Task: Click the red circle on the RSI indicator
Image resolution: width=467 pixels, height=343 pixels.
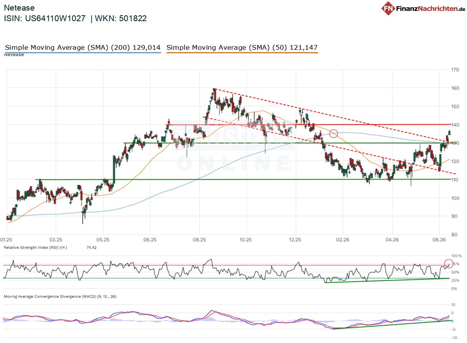Action: click(449, 263)
